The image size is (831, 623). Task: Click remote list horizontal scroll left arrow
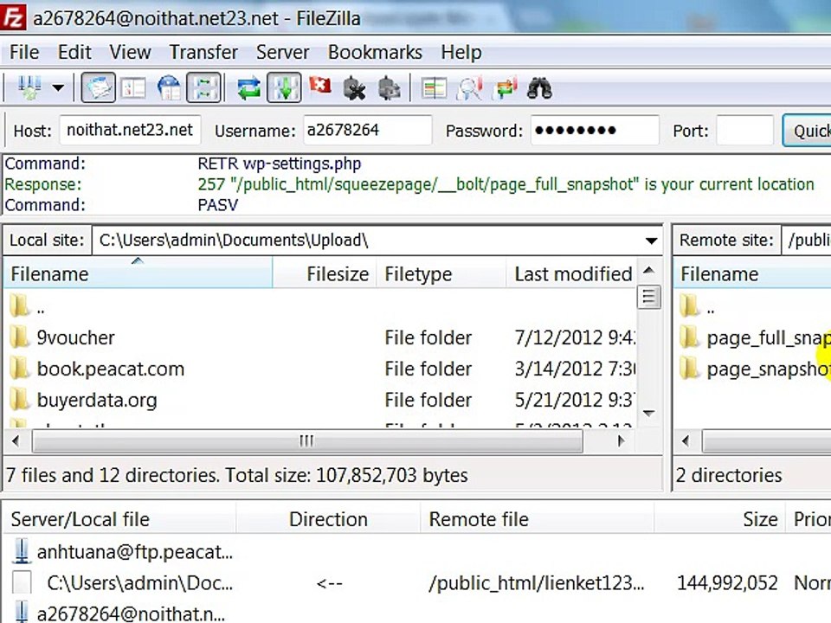(x=686, y=440)
